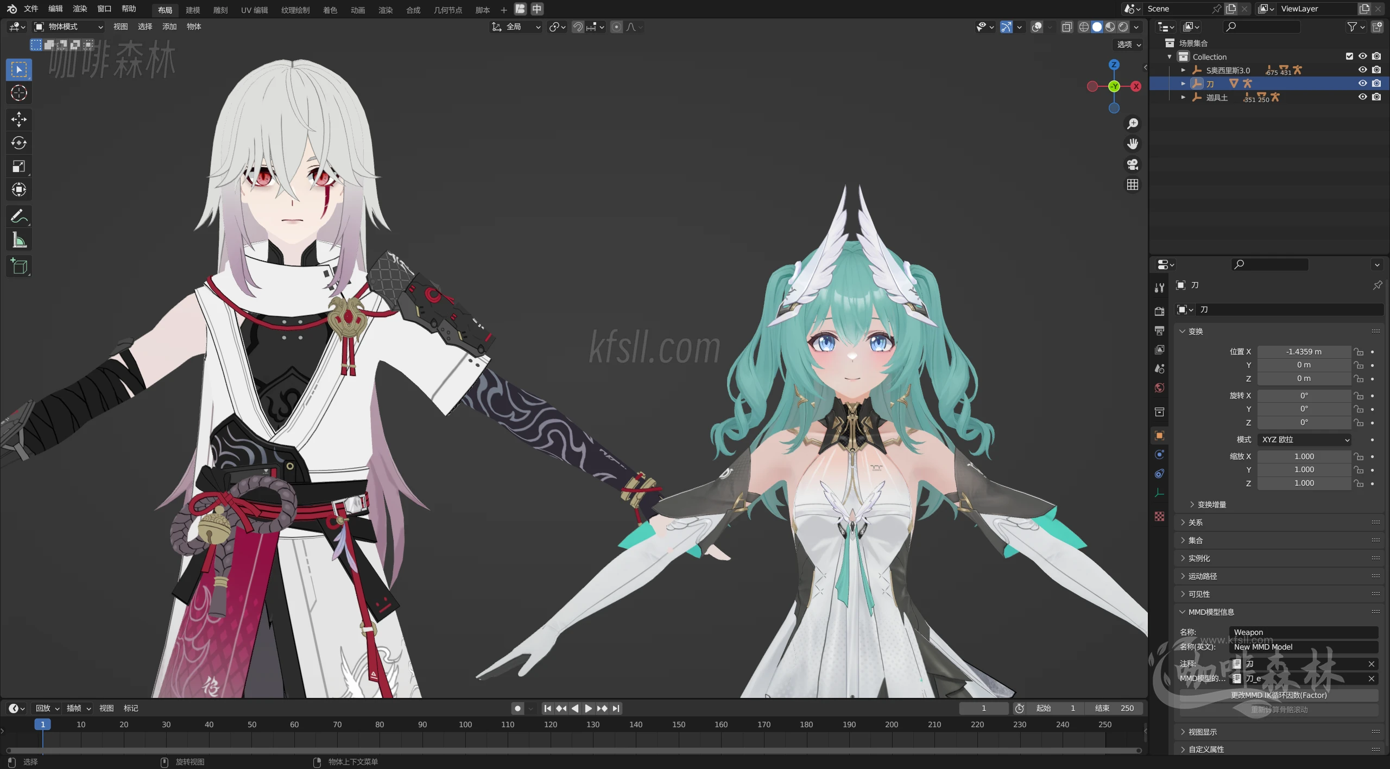Pick the Transform tool in toolbar

click(x=19, y=189)
